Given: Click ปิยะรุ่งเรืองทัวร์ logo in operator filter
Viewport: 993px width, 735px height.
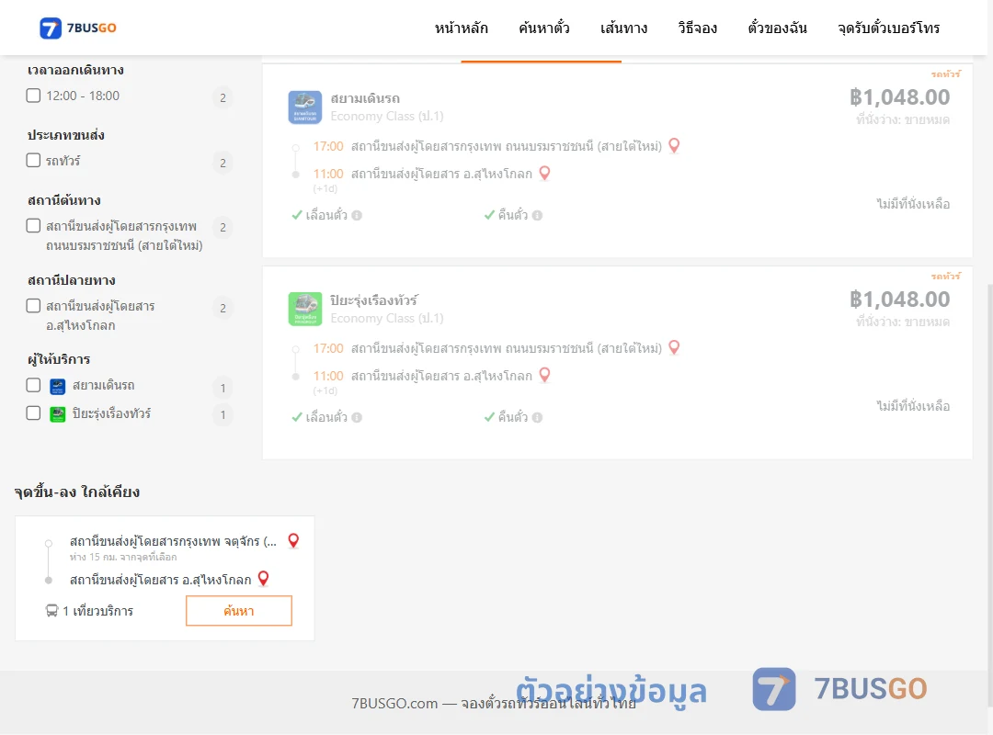Looking at the screenshot, I should (x=58, y=414).
